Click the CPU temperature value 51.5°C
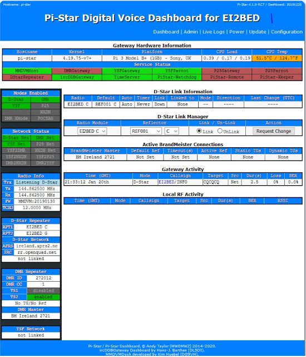This screenshot has height=357, width=306. [277, 58]
